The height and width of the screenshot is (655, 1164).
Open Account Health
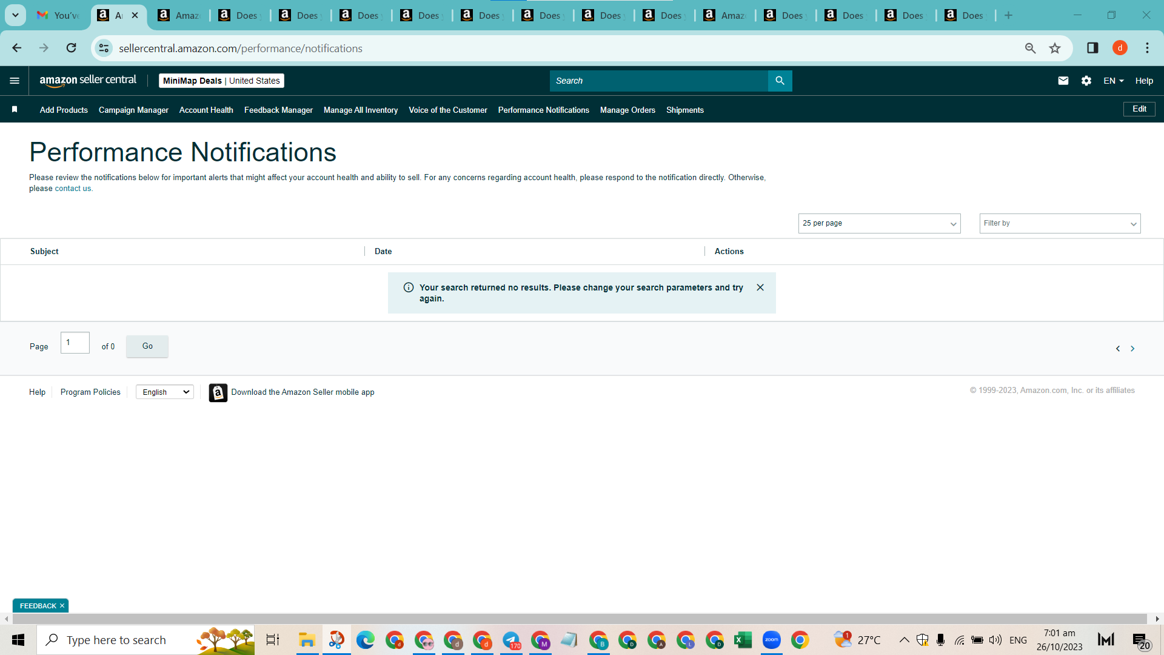pos(206,110)
